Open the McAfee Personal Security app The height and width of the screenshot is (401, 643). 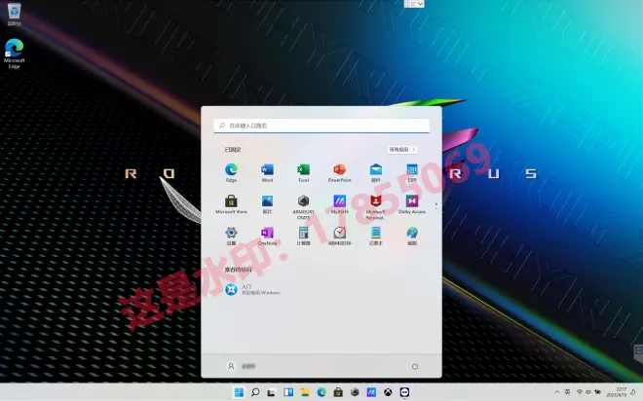click(375, 202)
